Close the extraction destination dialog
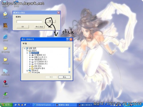The image size is (143, 107). [x=59, y=13]
